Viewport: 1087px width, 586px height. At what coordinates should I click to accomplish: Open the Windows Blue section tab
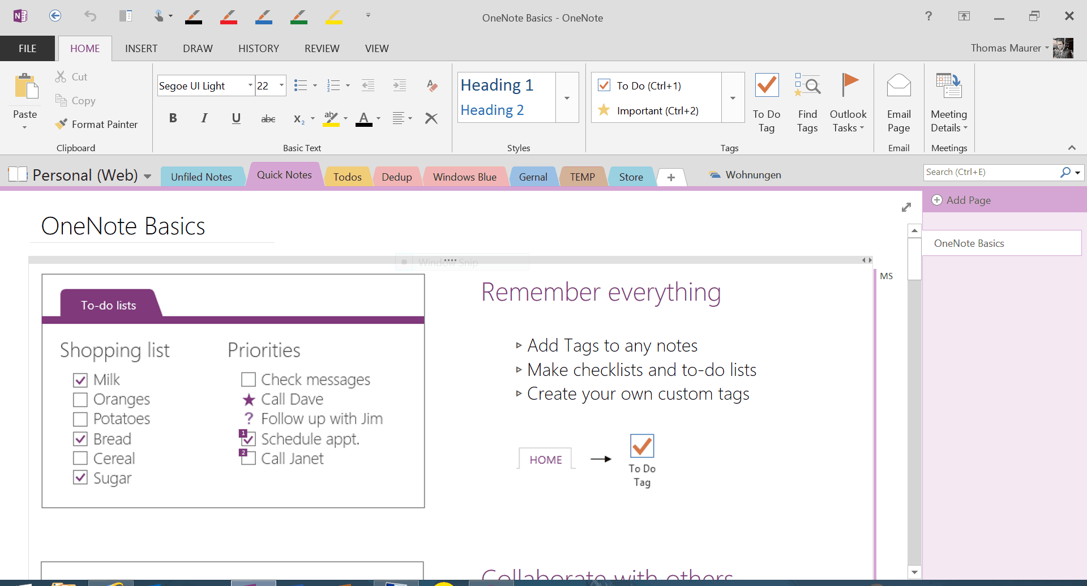point(465,177)
